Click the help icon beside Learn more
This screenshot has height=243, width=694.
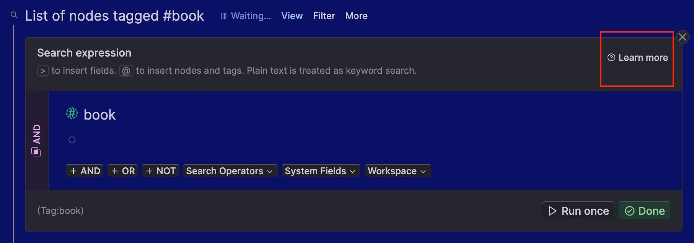tap(611, 57)
